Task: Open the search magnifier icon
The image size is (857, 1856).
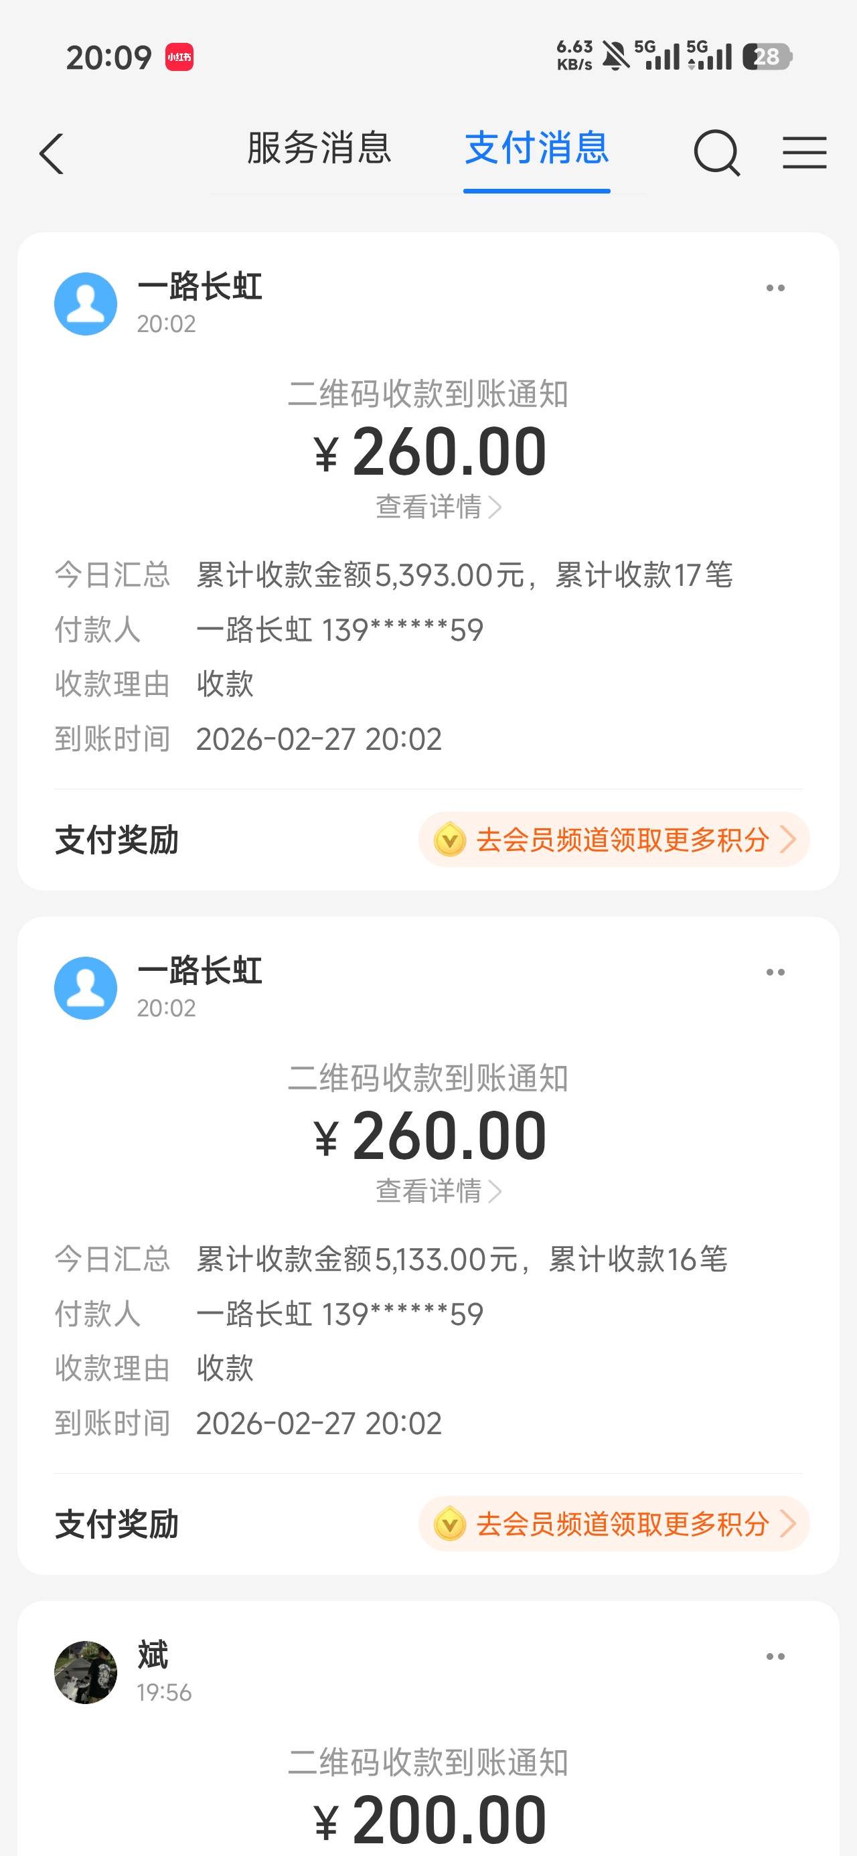Action: (x=716, y=153)
